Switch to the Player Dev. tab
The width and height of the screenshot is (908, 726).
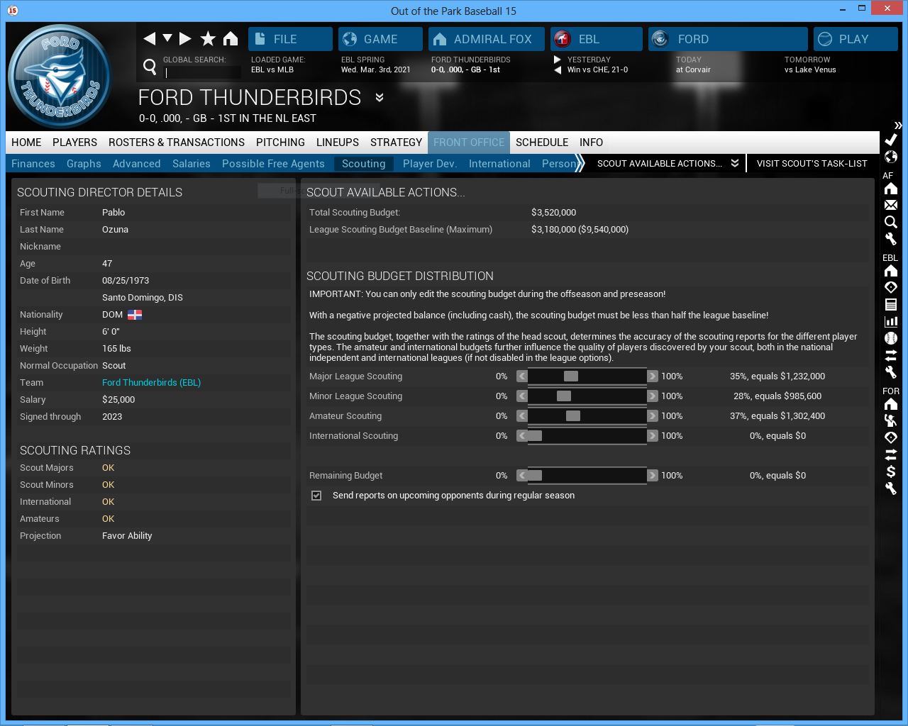click(x=429, y=164)
